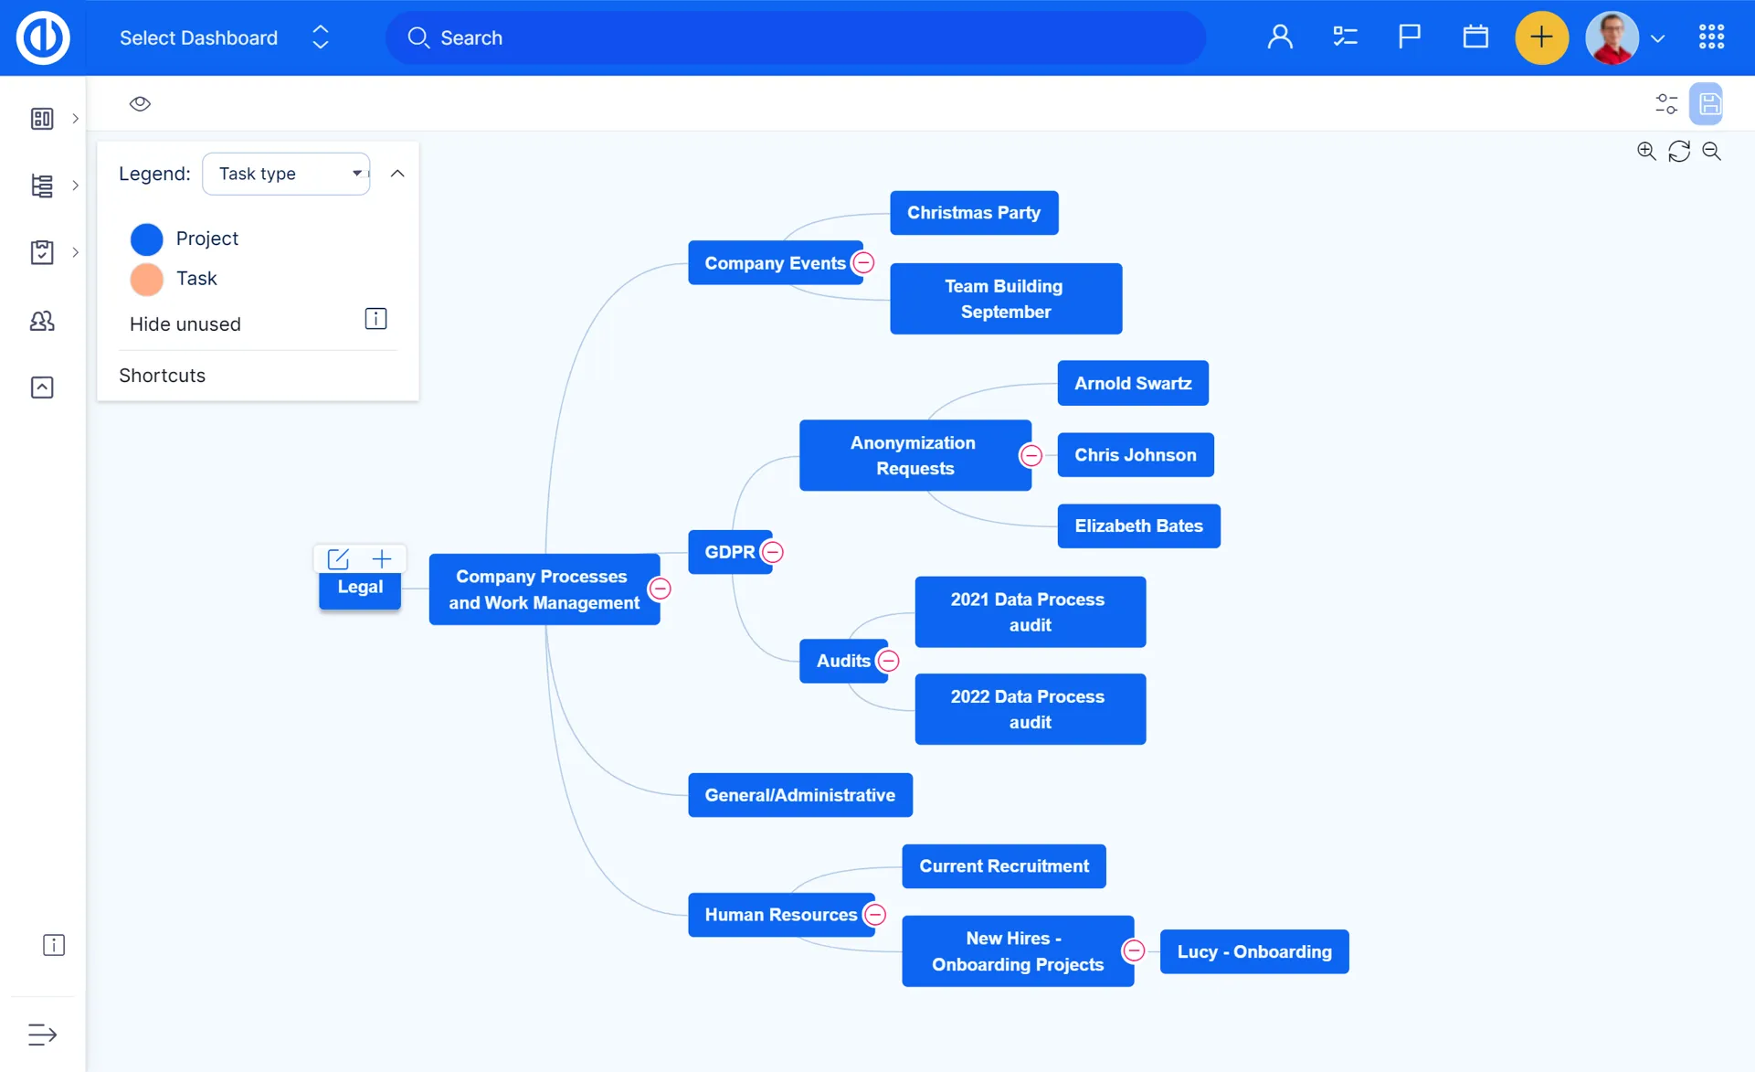Viewport: 1755px width, 1072px height.
Task: Click the blue Project color swatch
Action: pos(147,239)
